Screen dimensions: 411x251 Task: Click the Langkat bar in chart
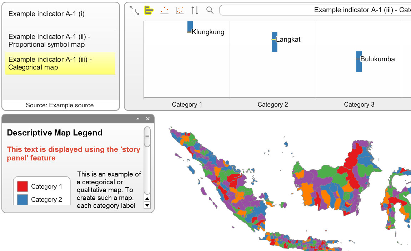coord(275,42)
